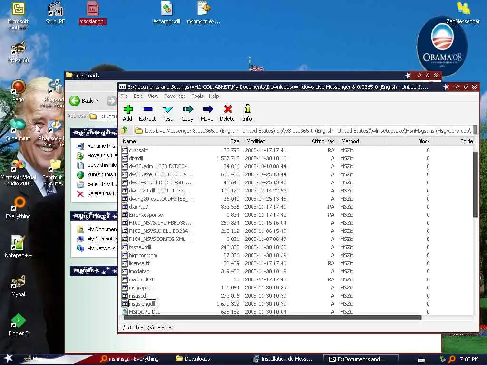487x365 pixels.
Task: Select the dxmrtpDll file
Action: pos(140,207)
